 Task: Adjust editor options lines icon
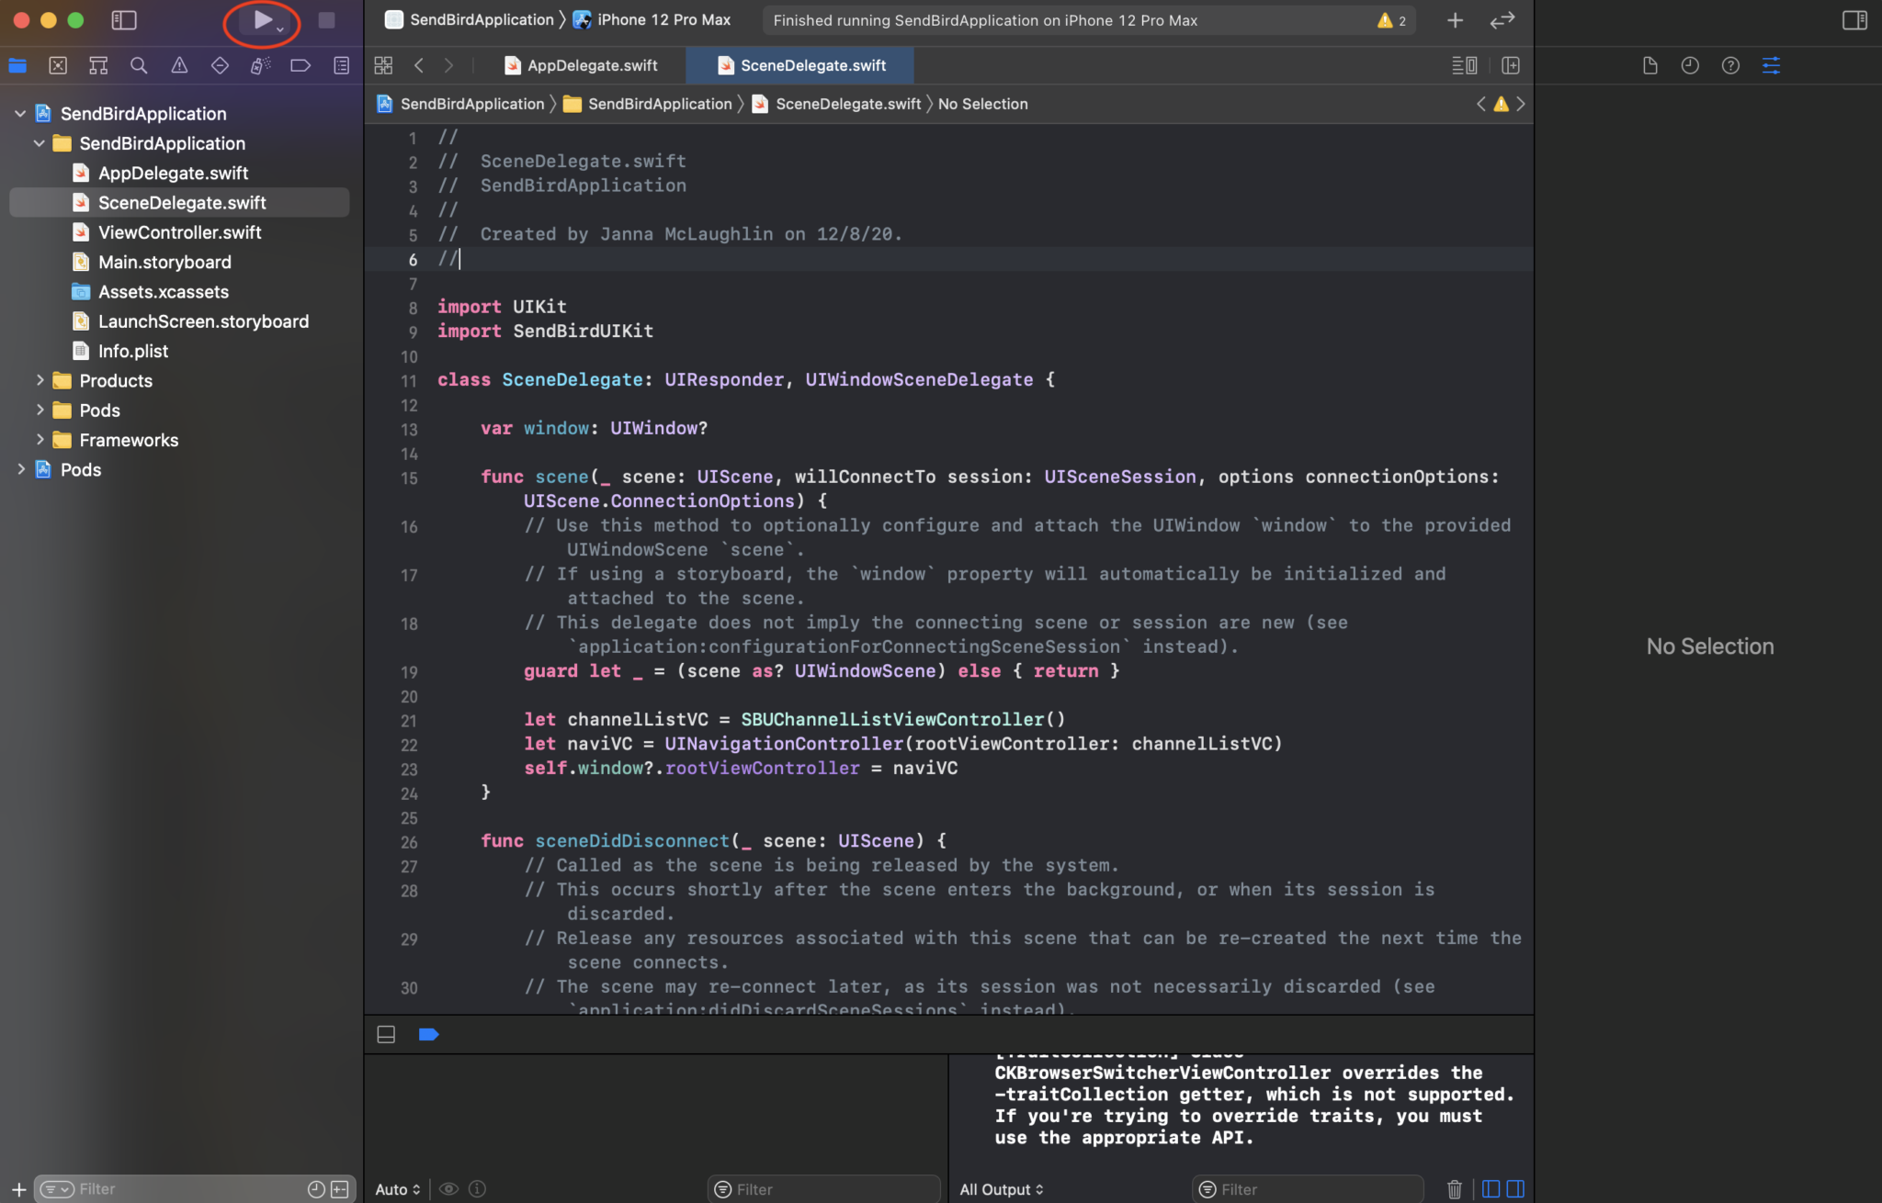pyautogui.click(x=1464, y=65)
